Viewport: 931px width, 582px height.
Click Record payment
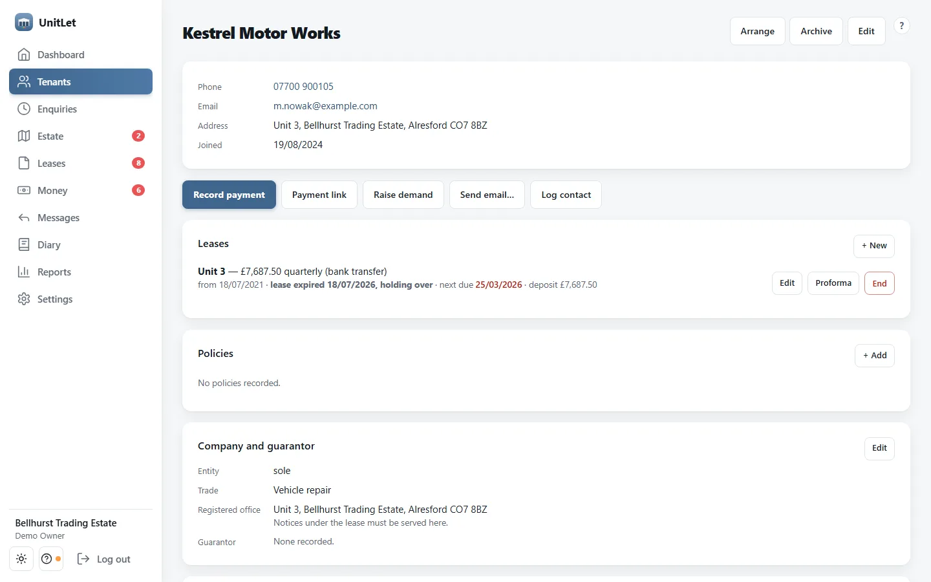coord(229,195)
